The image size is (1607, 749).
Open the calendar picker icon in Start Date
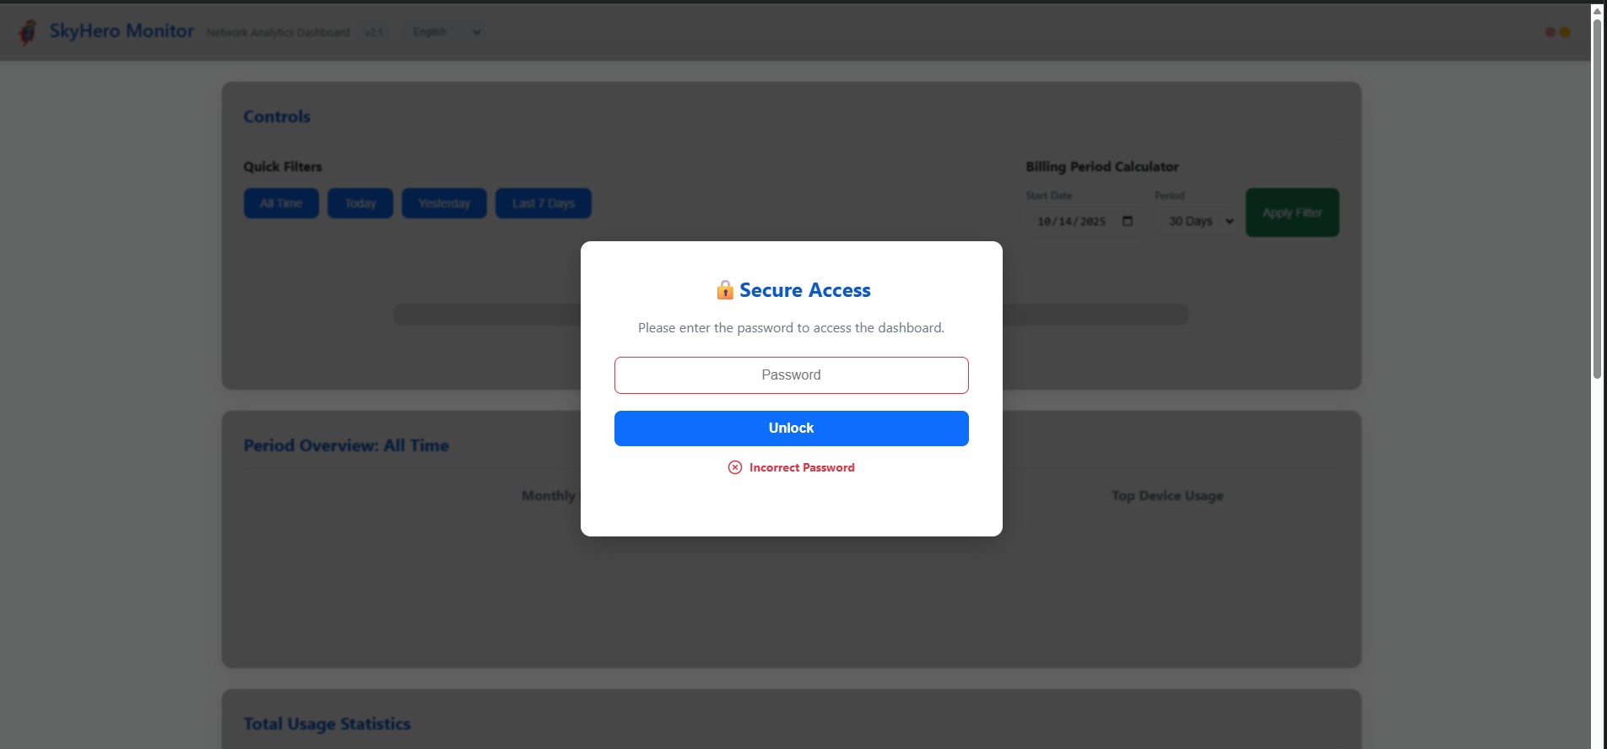coord(1128,221)
